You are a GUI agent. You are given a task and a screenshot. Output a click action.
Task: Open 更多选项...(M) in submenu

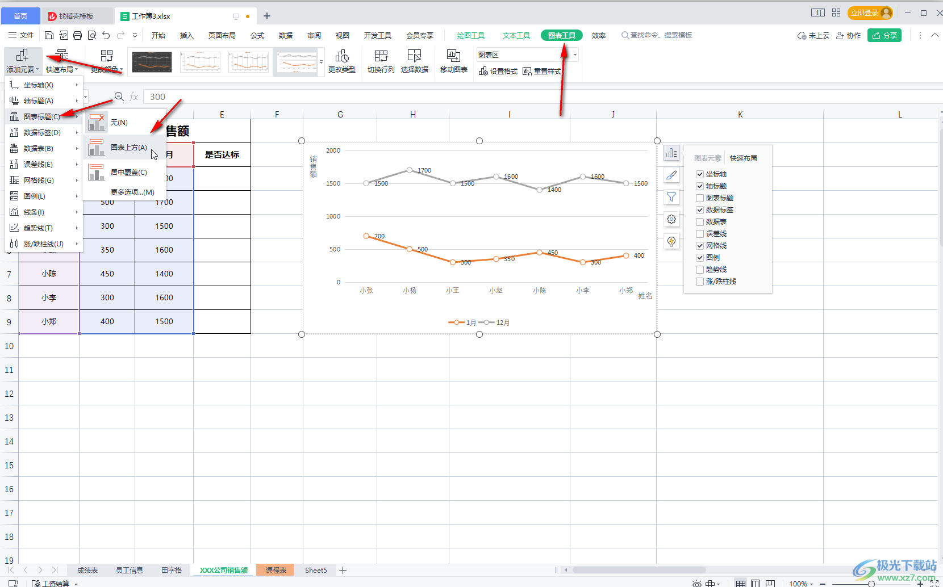click(x=132, y=192)
